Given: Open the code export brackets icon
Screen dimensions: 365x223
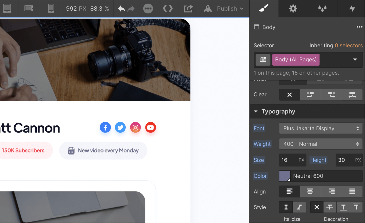Looking at the screenshot, I should click(168, 9).
